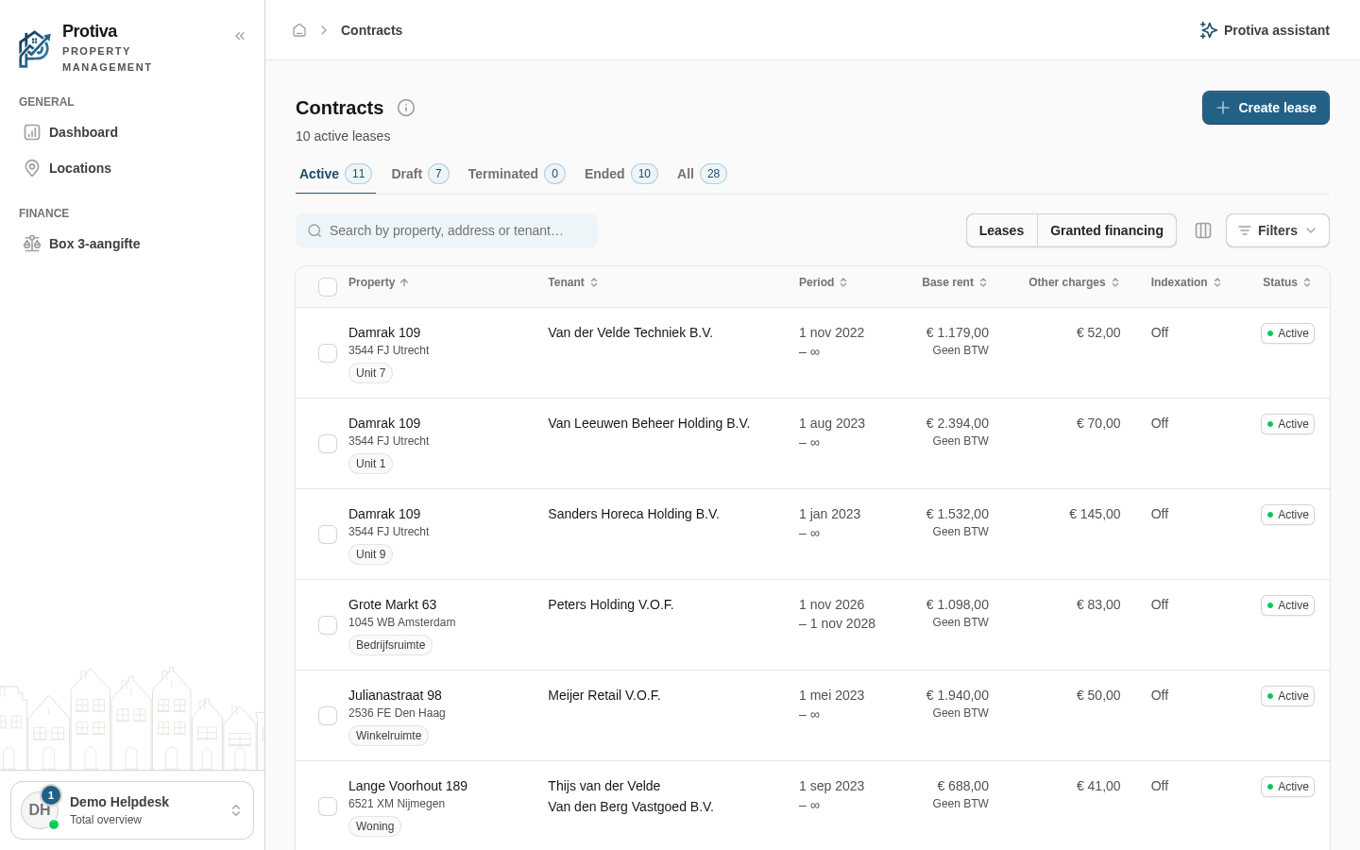Viewport: 1360px width, 850px height.
Task: Select the Julianastraat 98 row checkbox
Action: [328, 716]
